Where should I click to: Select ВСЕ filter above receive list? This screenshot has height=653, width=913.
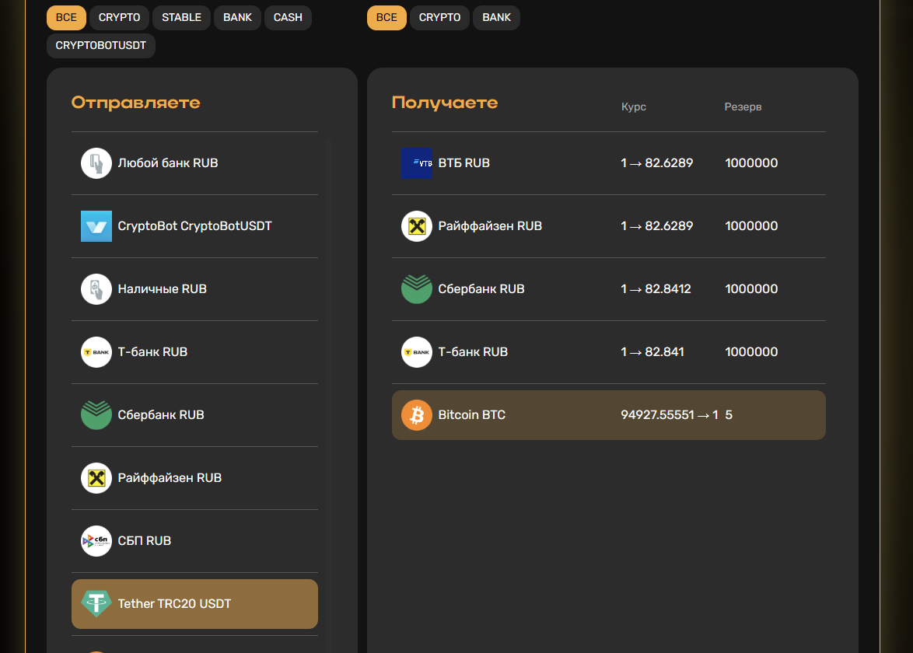pos(387,17)
